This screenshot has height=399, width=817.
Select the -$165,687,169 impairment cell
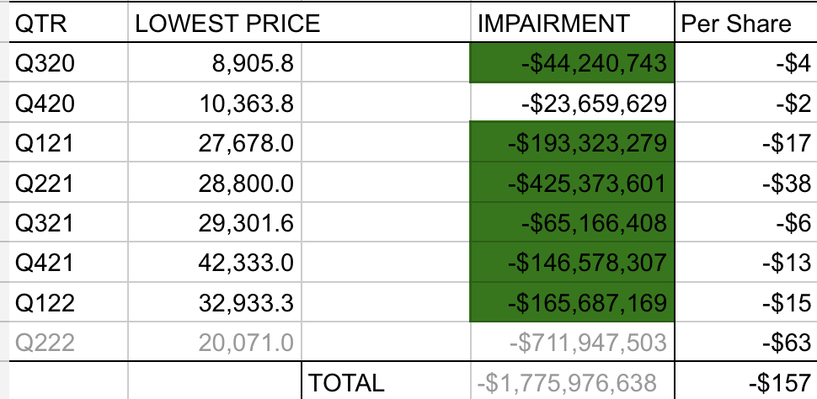tap(572, 302)
